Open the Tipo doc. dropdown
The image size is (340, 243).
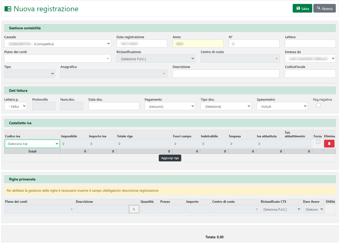tap(226, 106)
